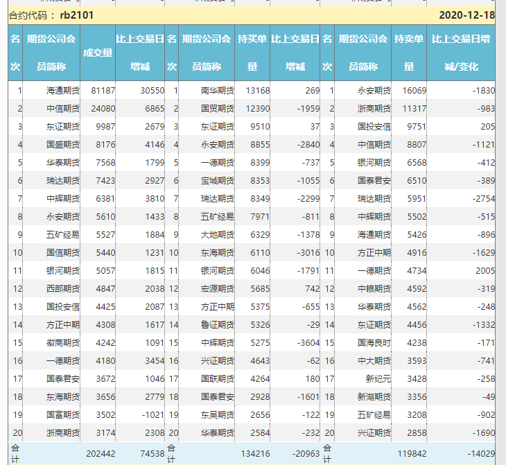The width and height of the screenshot is (506, 465).
Task: Click the volume change value 30550
Action: coord(152,91)
